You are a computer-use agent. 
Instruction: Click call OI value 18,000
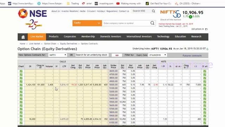pos(32,119)
